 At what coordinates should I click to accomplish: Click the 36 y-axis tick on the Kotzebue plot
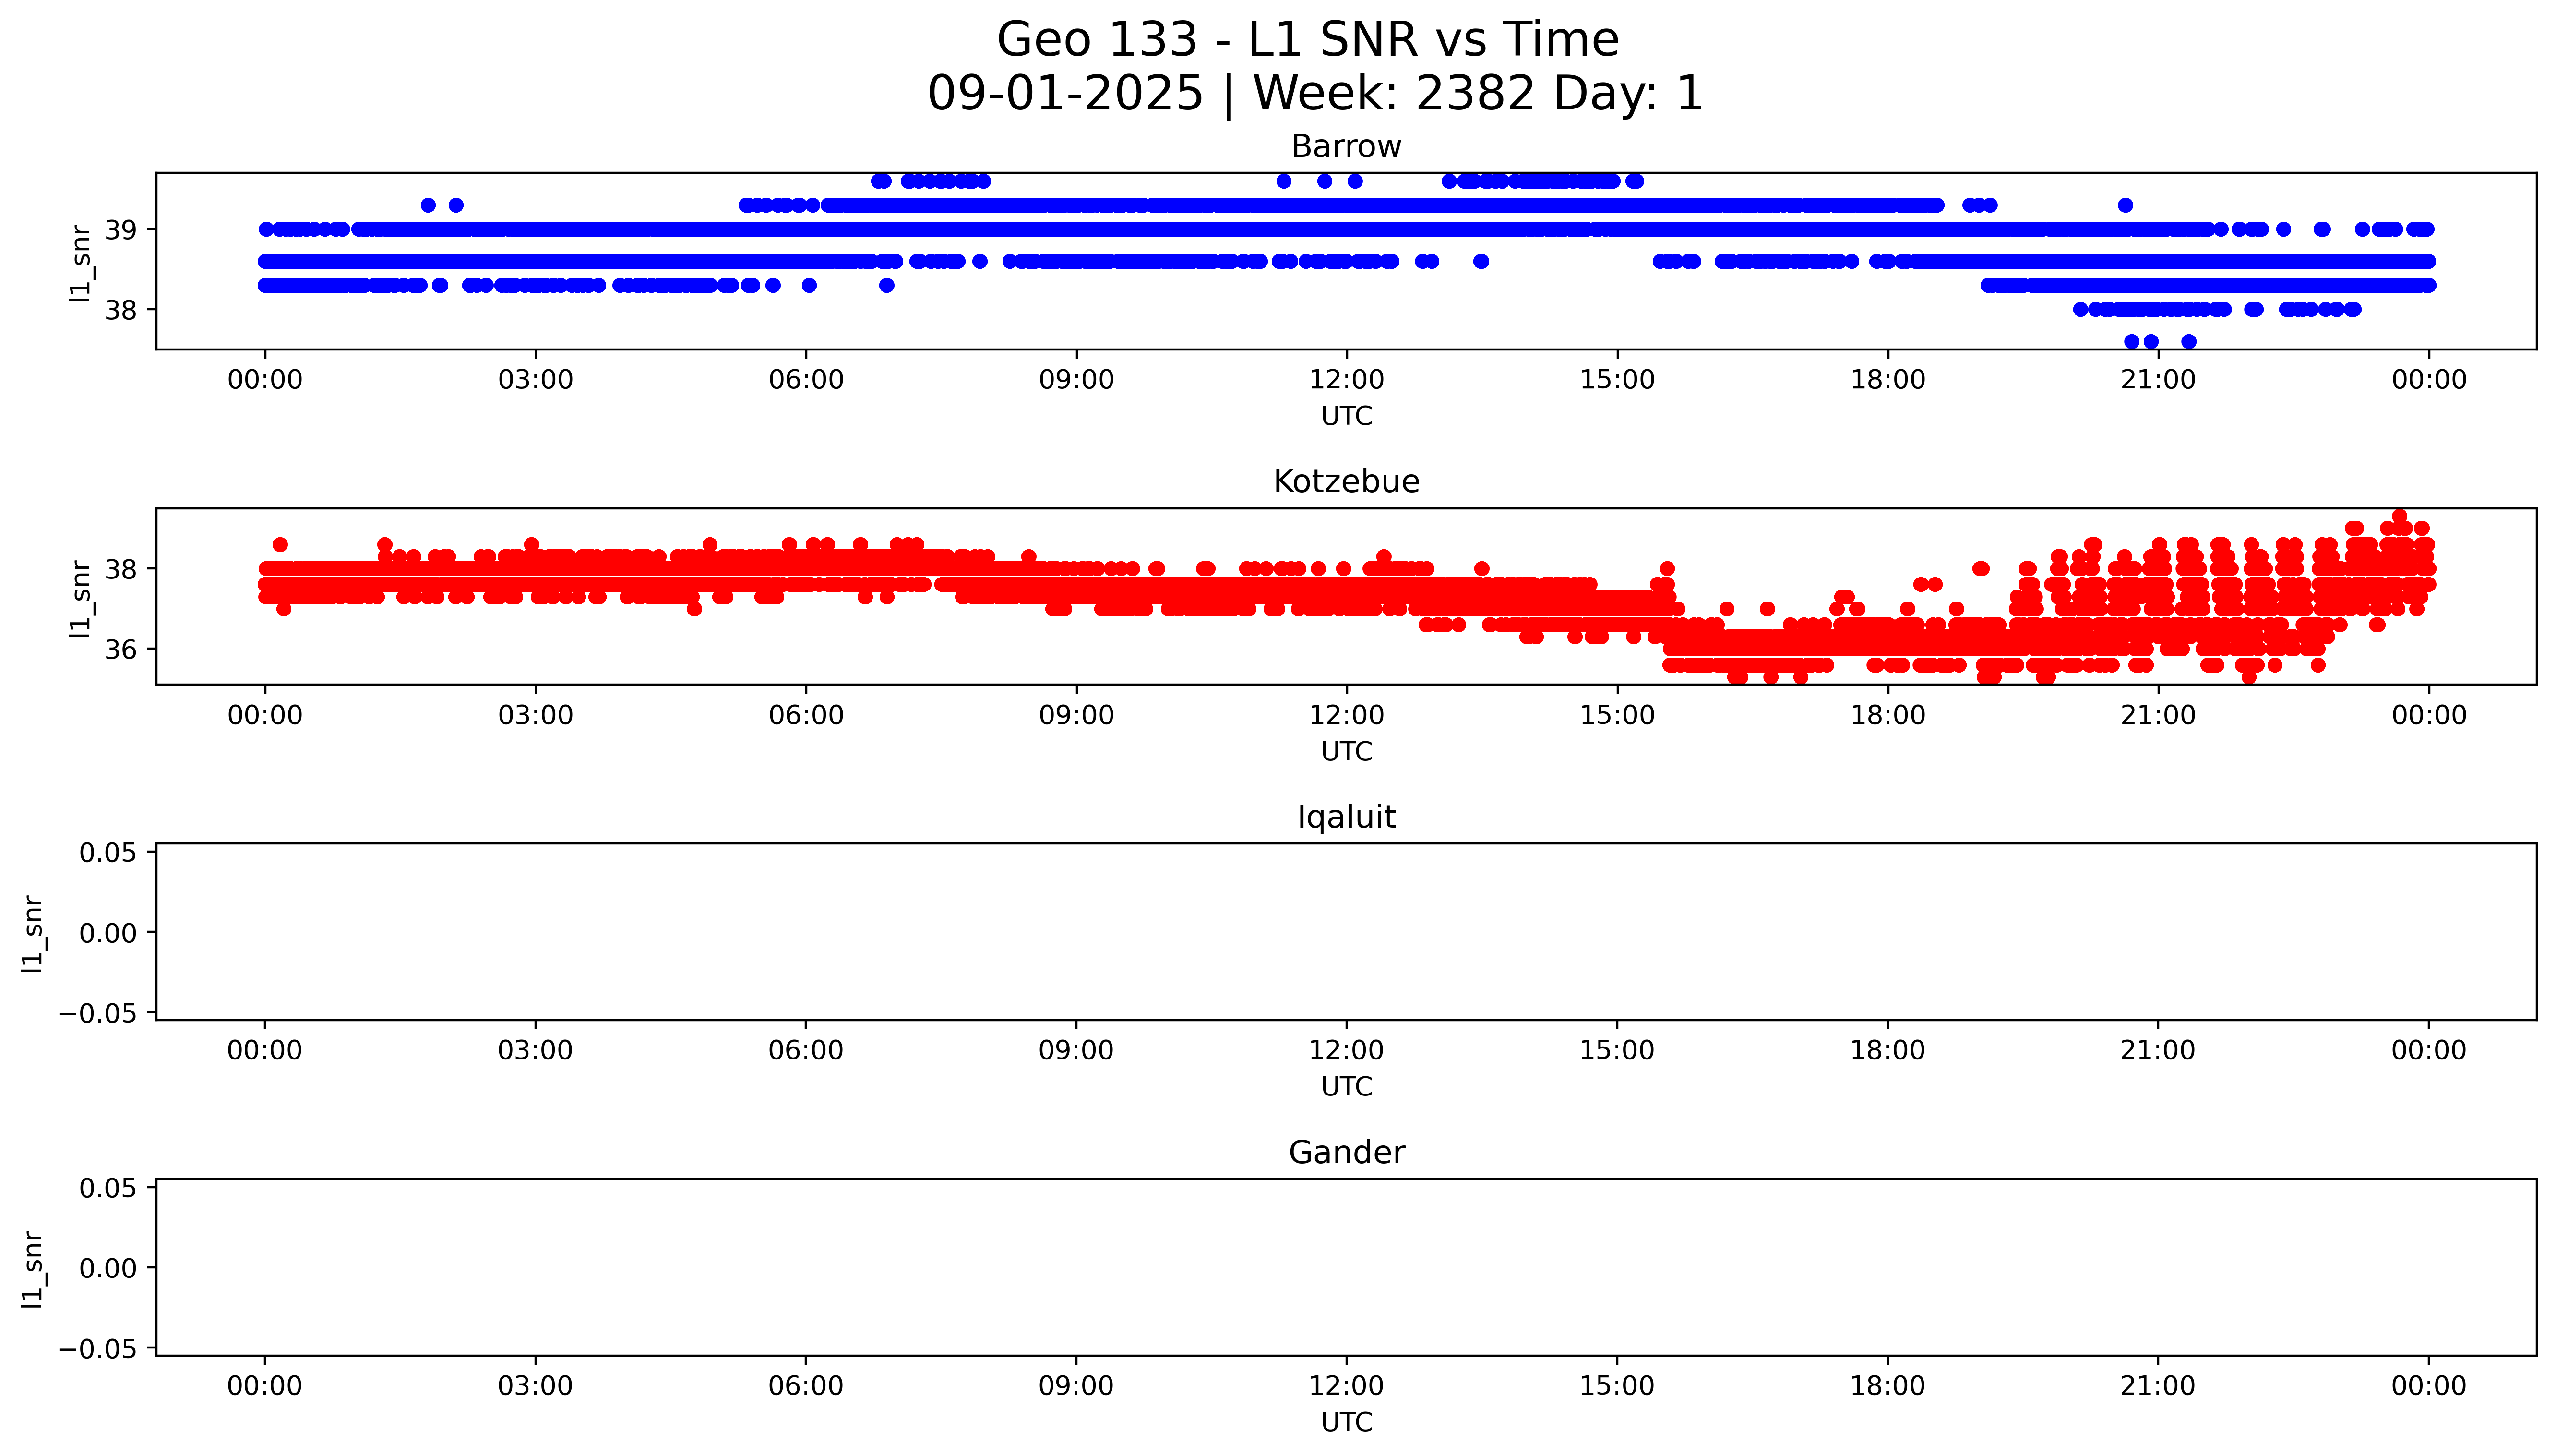click(x=121, y=650)
